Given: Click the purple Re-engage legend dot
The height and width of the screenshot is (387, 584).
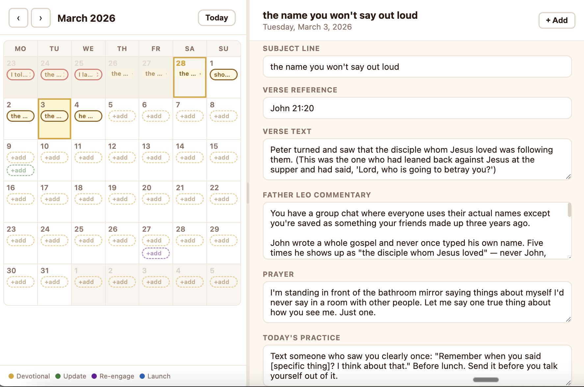Looking at the screenshot, I should tap(94, 376).
